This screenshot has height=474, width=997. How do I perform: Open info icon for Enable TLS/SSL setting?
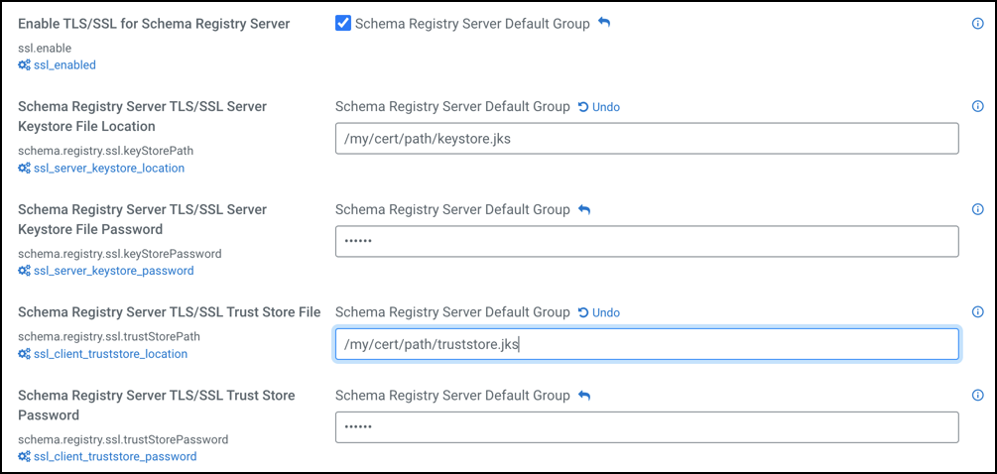coord(977,24)
